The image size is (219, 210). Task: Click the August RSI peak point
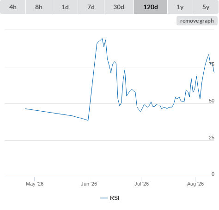click(209, 54)
